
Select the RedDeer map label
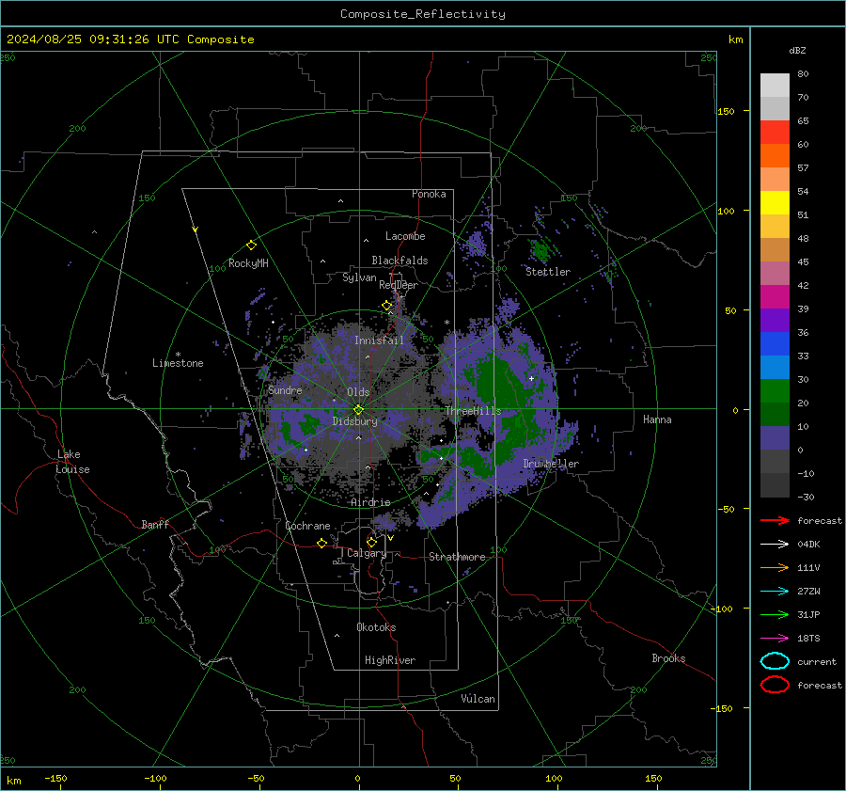[x=399, y=285]
